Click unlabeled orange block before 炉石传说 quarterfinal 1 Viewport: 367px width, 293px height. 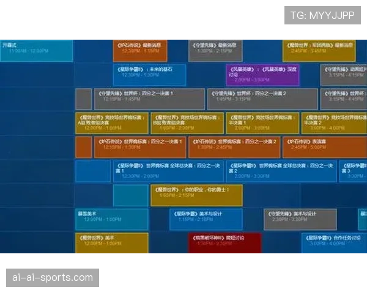(84, 148)
